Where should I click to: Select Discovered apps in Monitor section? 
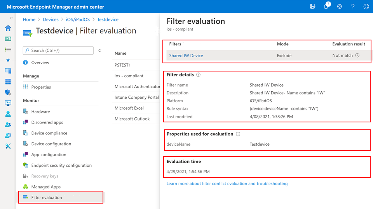pyautogui.click(x=47, y=122)
